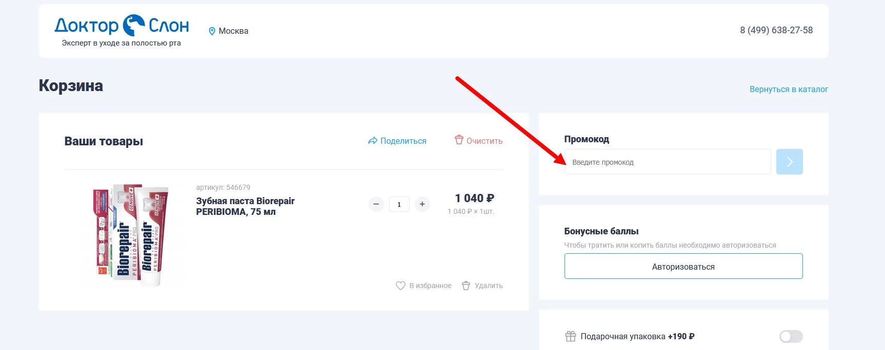Image resolution: width=885 pixels, height=350 pixels.
Task: Submit promo code with the arrow button
Action: pos(789,162)
